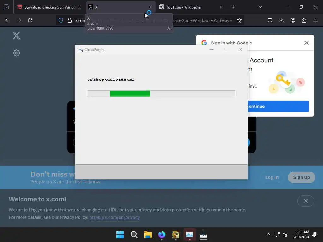
Task: Click the site security padlock icon
Action: [x=70, y=20]
